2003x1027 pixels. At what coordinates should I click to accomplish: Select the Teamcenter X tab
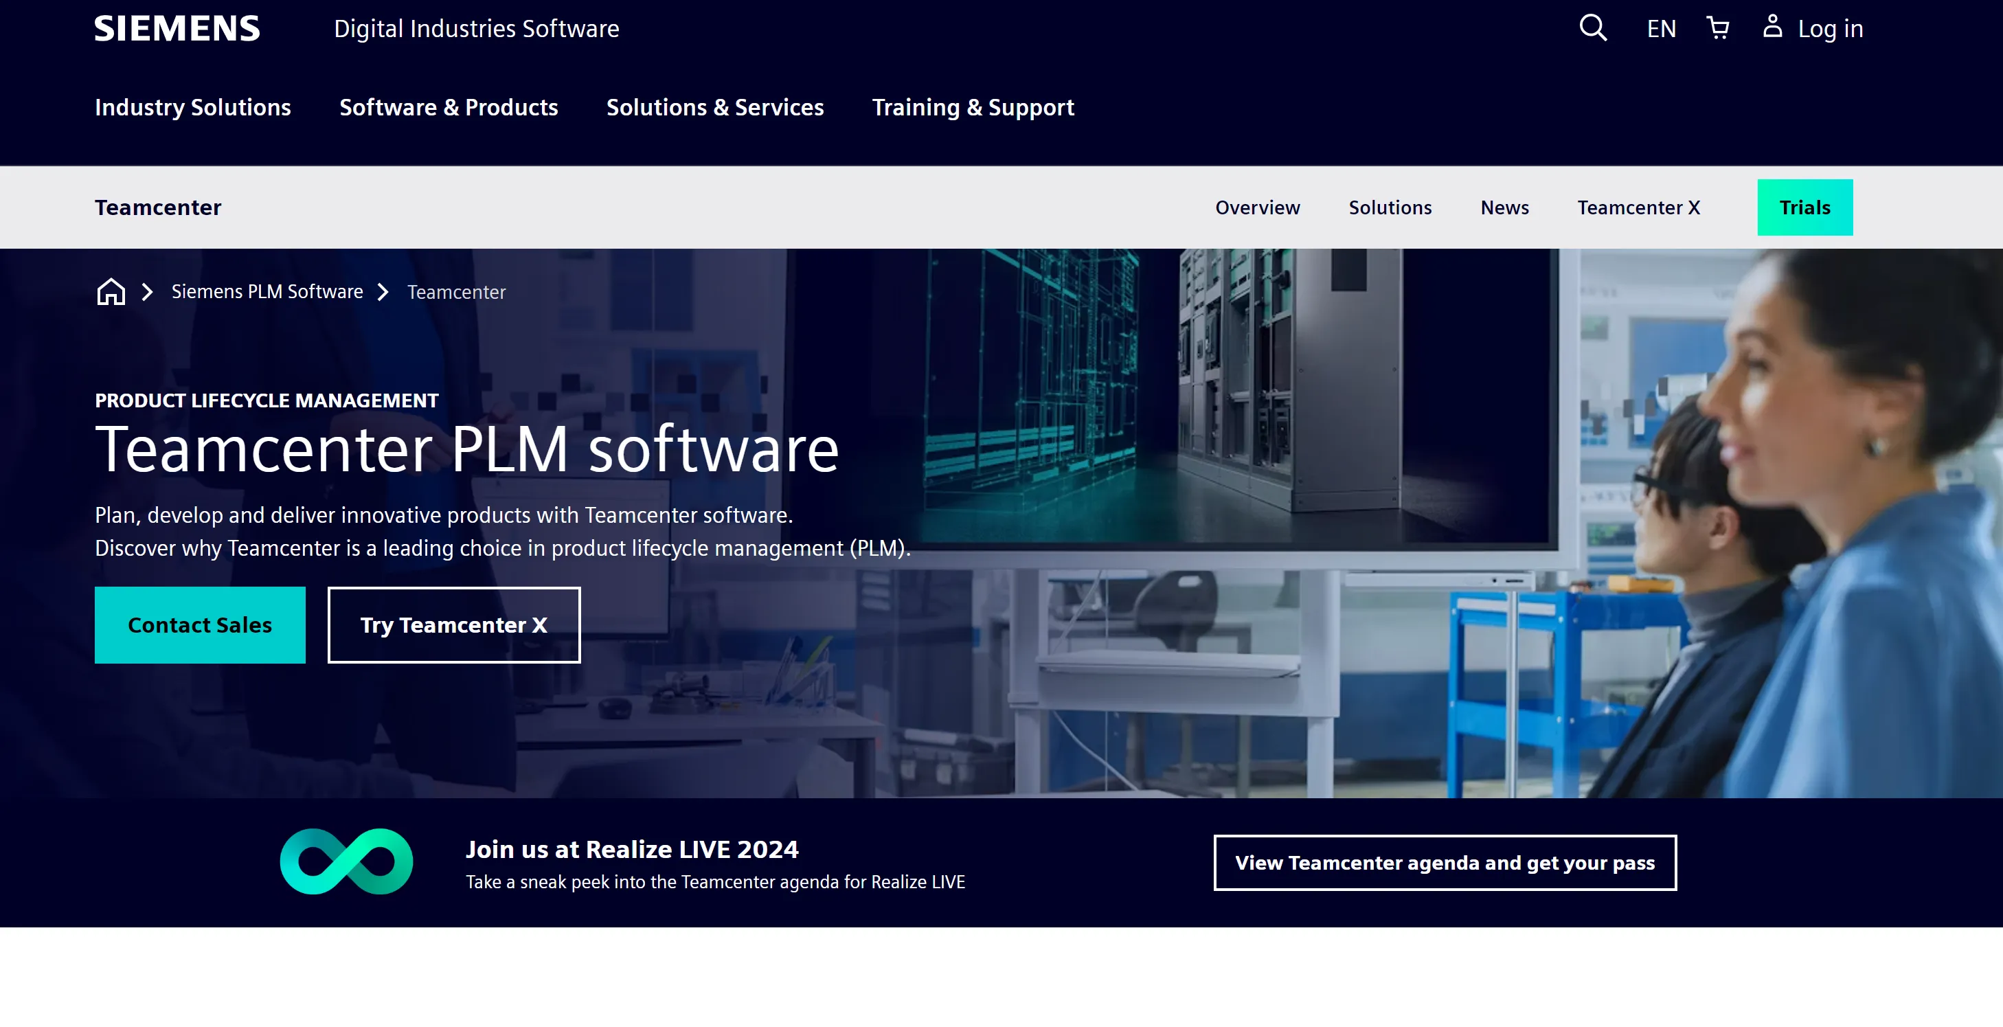coord(1639,207)
